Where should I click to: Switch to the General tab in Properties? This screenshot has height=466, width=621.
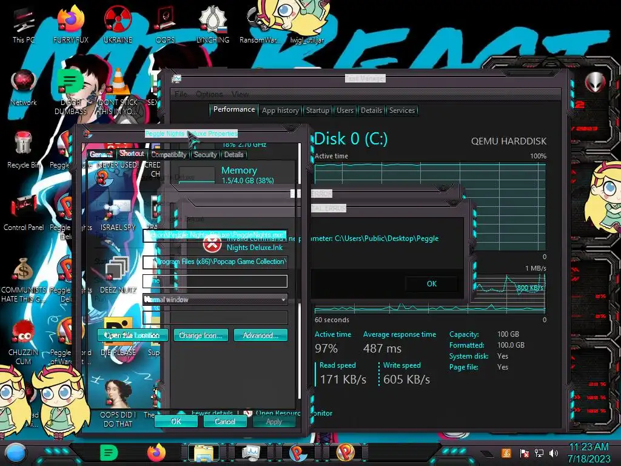click(101, 155)
